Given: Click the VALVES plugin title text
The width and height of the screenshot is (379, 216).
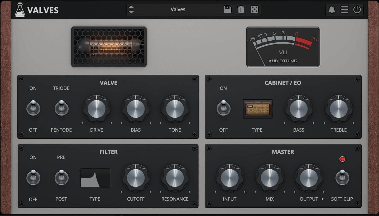Looking at the screenshot, I should [x=43, y=10].
